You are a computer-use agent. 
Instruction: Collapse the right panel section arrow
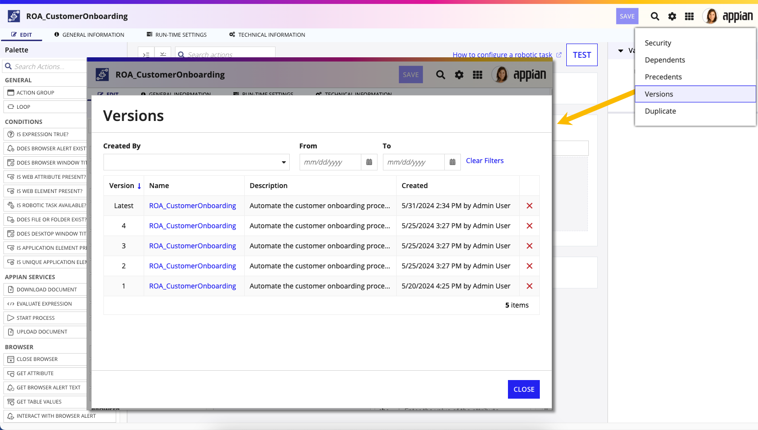[621, 50]
